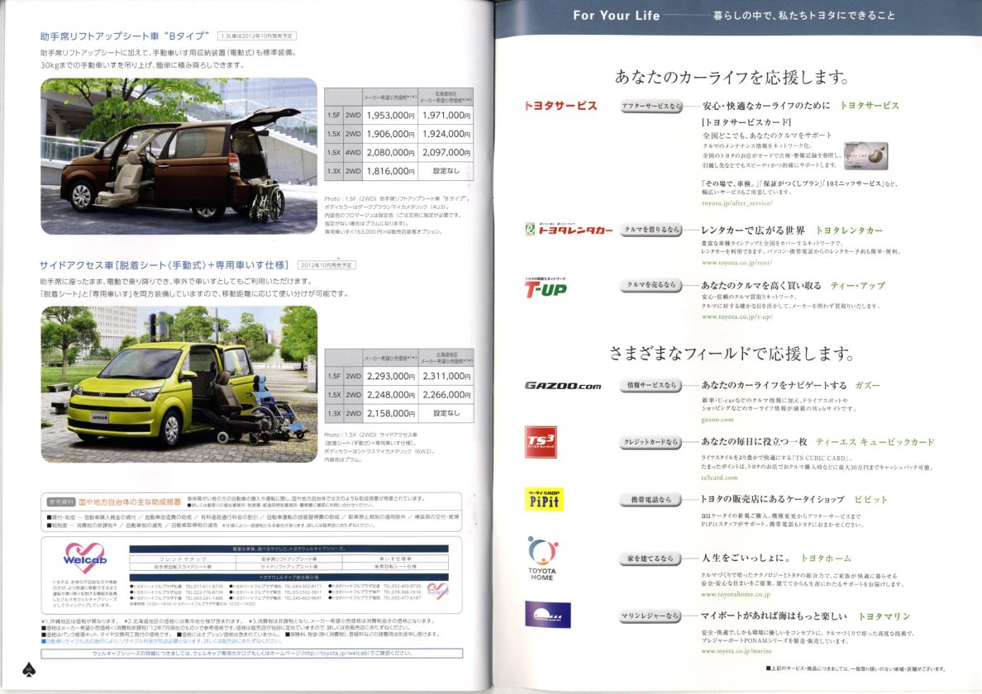Viewport: 982px width, 694px height.
Task: Click the トヨタレンタカー logo
Action: (x=569, y=230)
